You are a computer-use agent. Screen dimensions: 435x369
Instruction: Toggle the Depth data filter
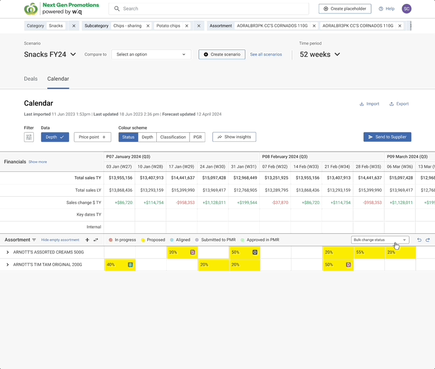pyautogui.click(x=55, y=137)
